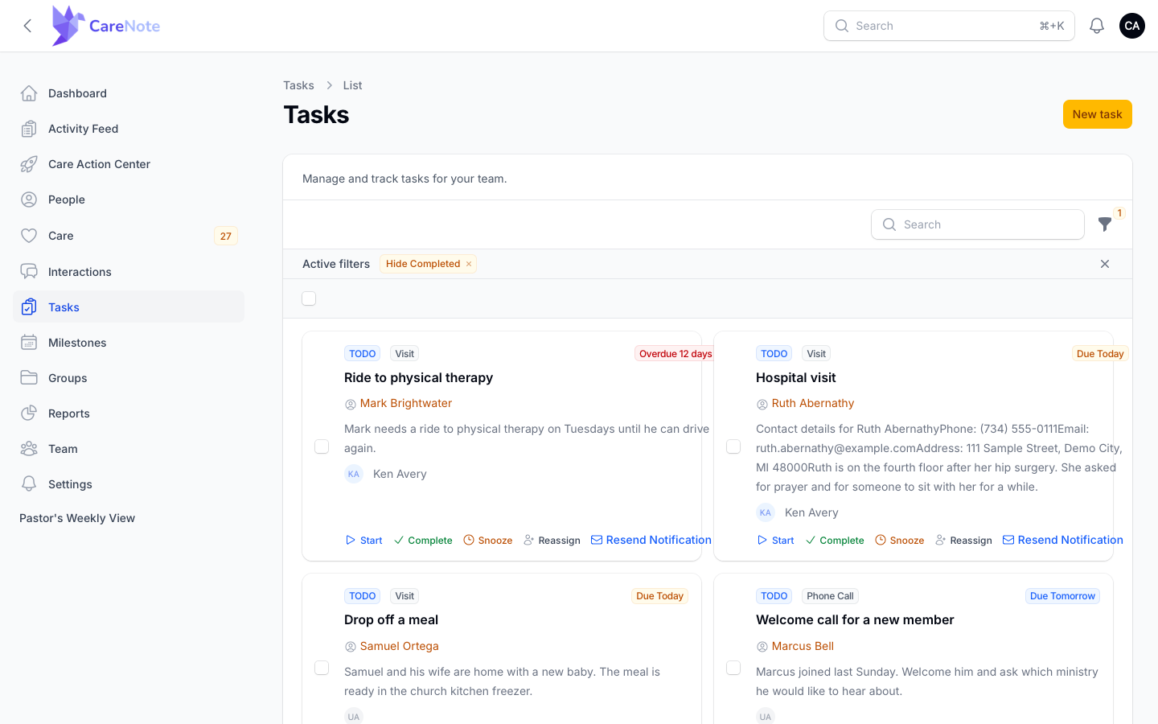The height and width of the screenshot is (724, 1158).
Task: Focus the tasks list Search field
Action: (x=977, y=224)
